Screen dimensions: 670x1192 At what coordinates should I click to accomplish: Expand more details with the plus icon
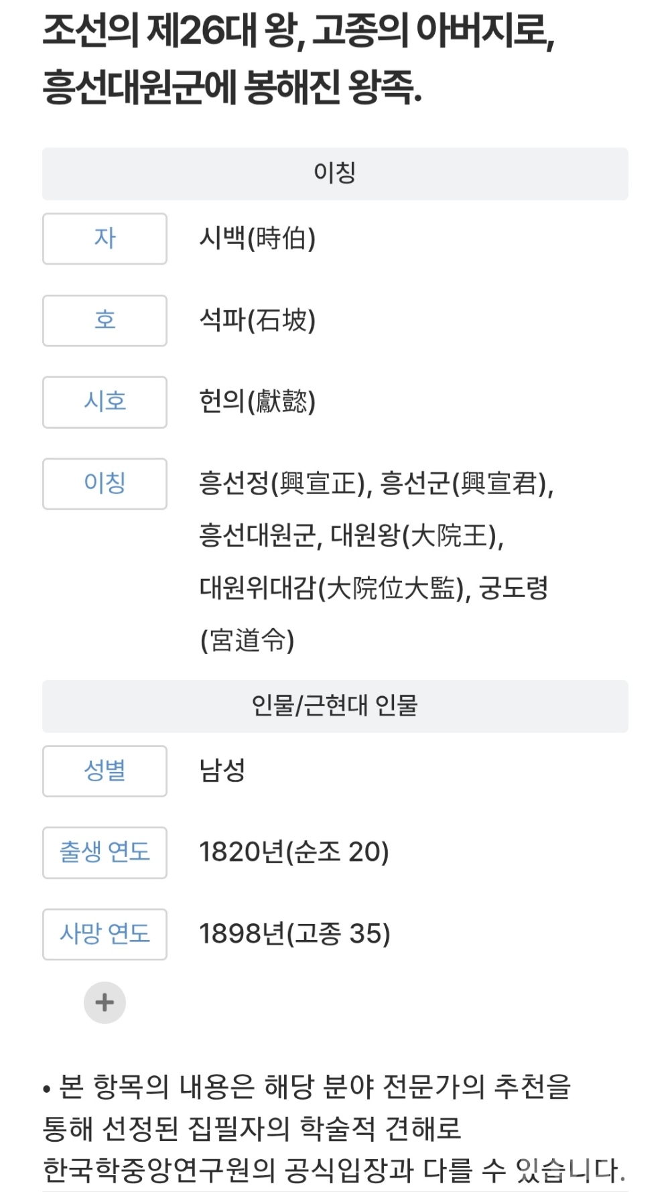tap(105, 1002)
